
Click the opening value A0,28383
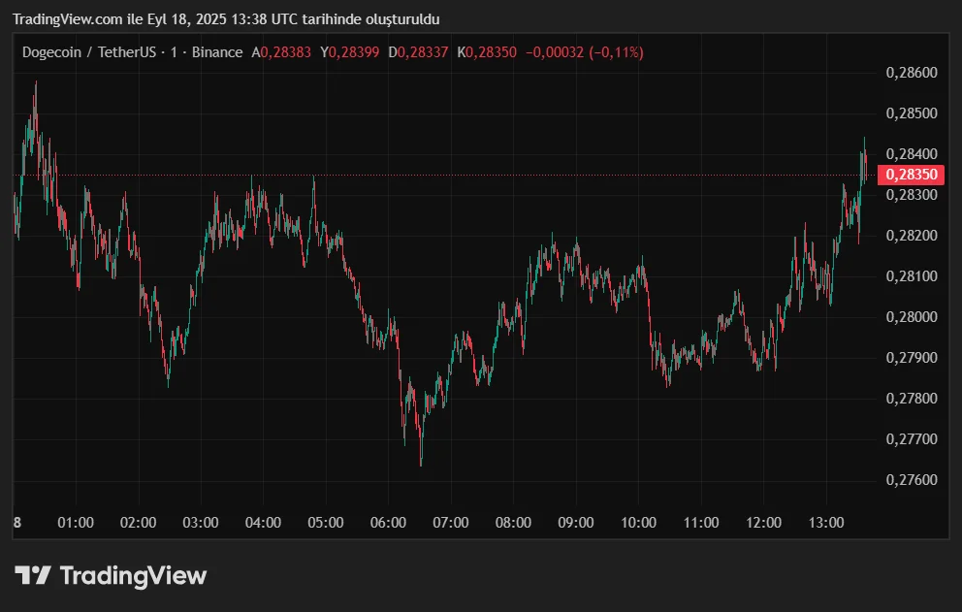pos(281,52)
